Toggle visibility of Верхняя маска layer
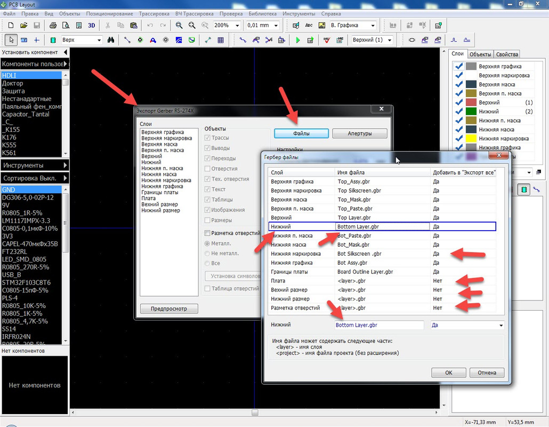Image resolution: width=549 pixels, height=427 pixels. [x=459, y=84]
